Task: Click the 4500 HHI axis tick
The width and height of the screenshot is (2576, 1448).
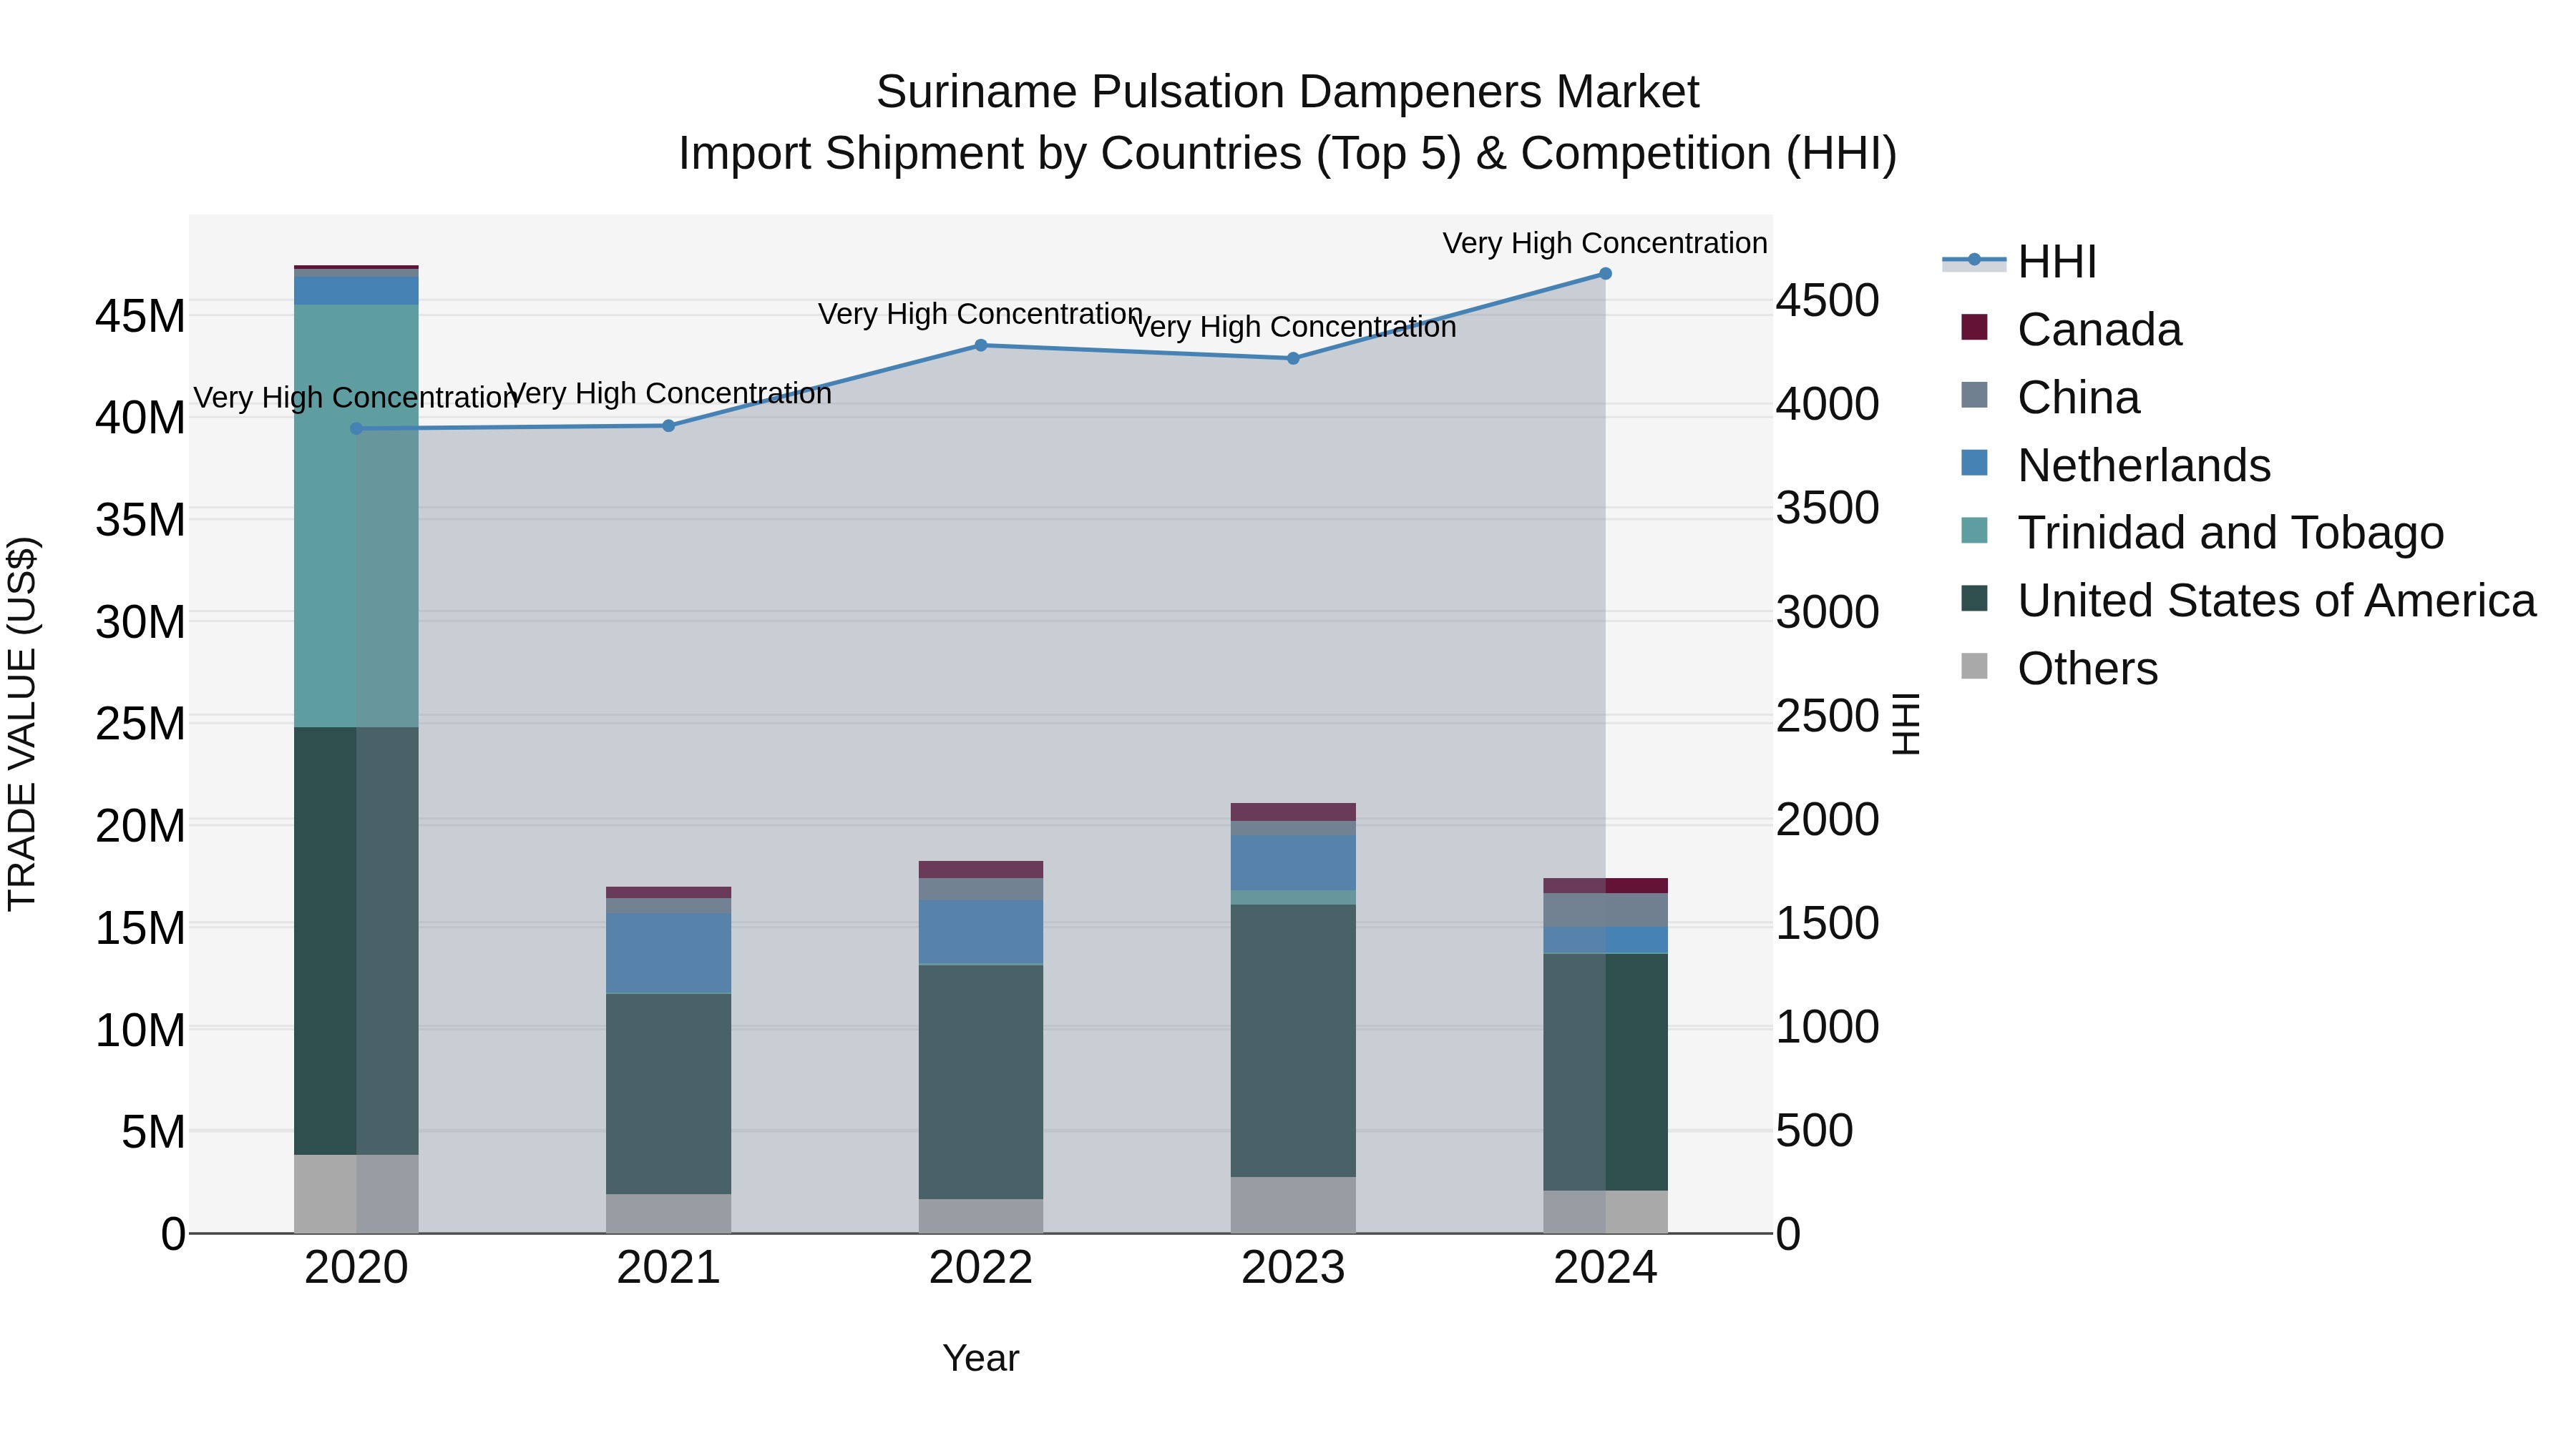Action: 1828,301
